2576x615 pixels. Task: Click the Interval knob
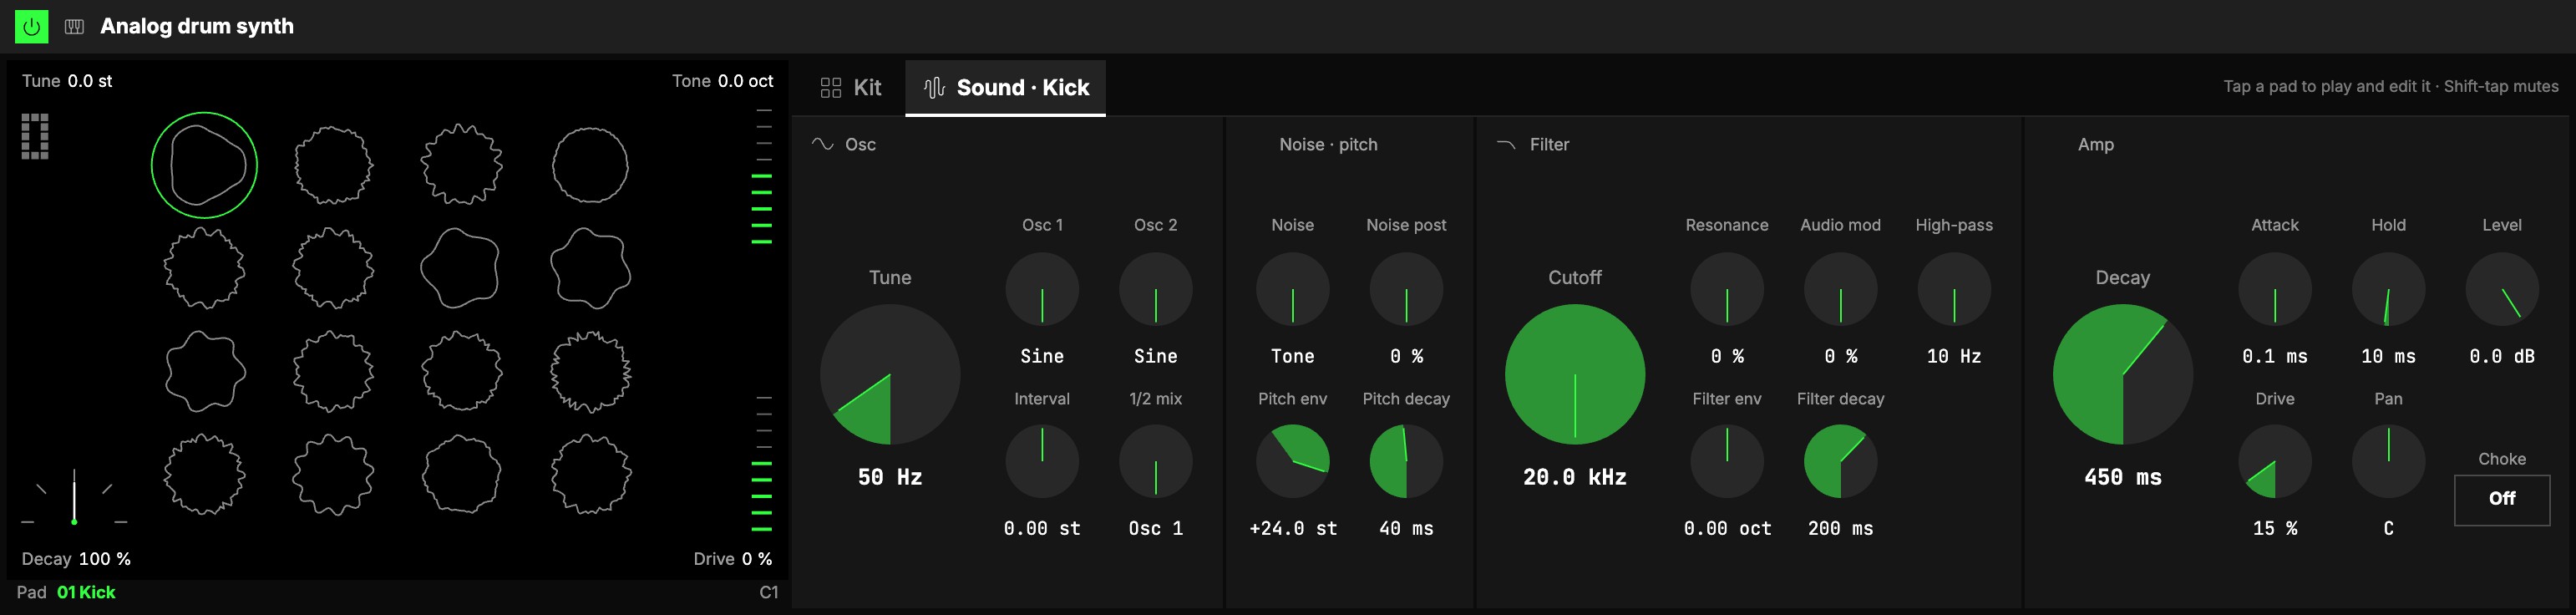coord(1042,461)
